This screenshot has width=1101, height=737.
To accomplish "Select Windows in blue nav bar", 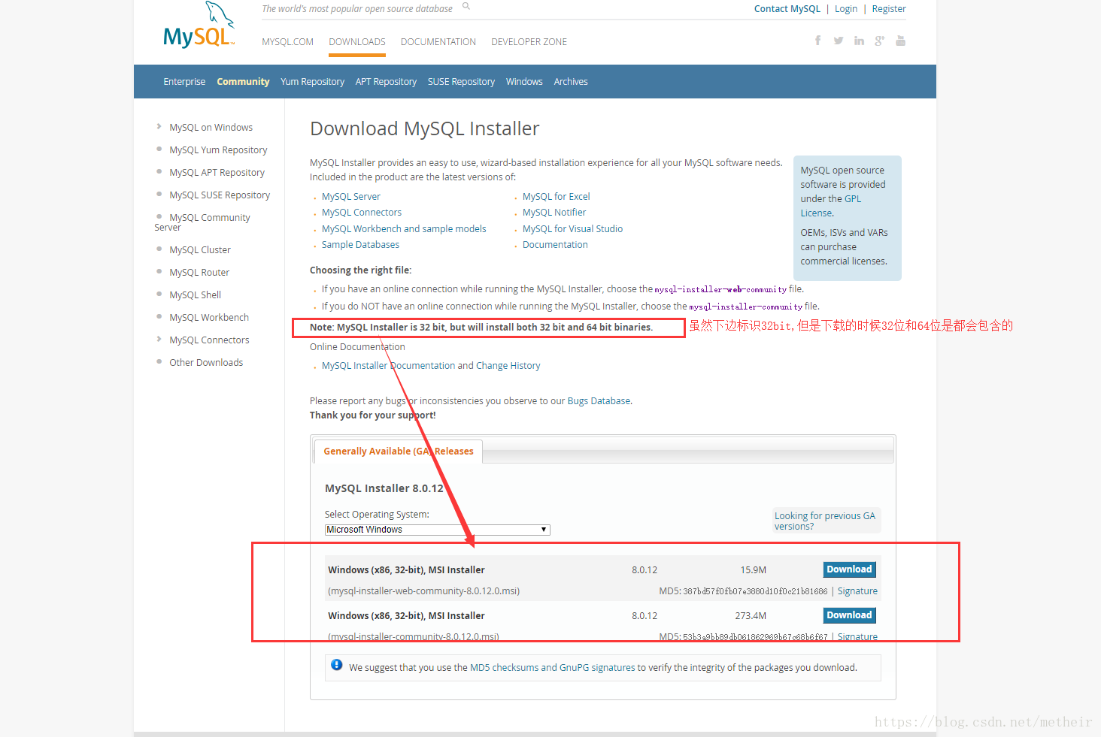I will [524, 82].
